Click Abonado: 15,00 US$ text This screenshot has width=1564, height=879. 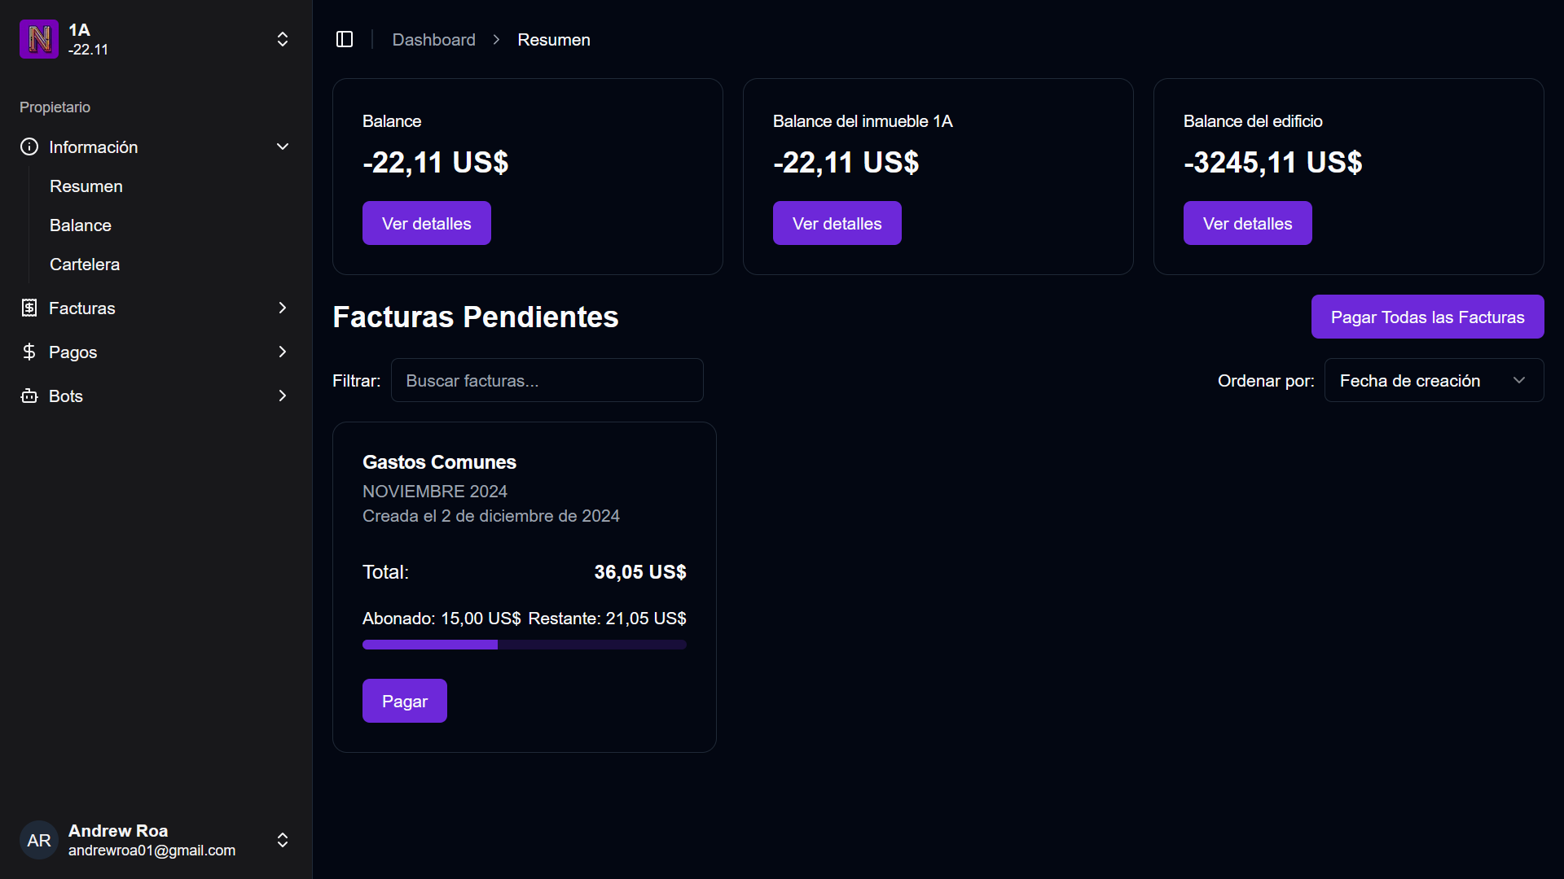coord(442,619)
